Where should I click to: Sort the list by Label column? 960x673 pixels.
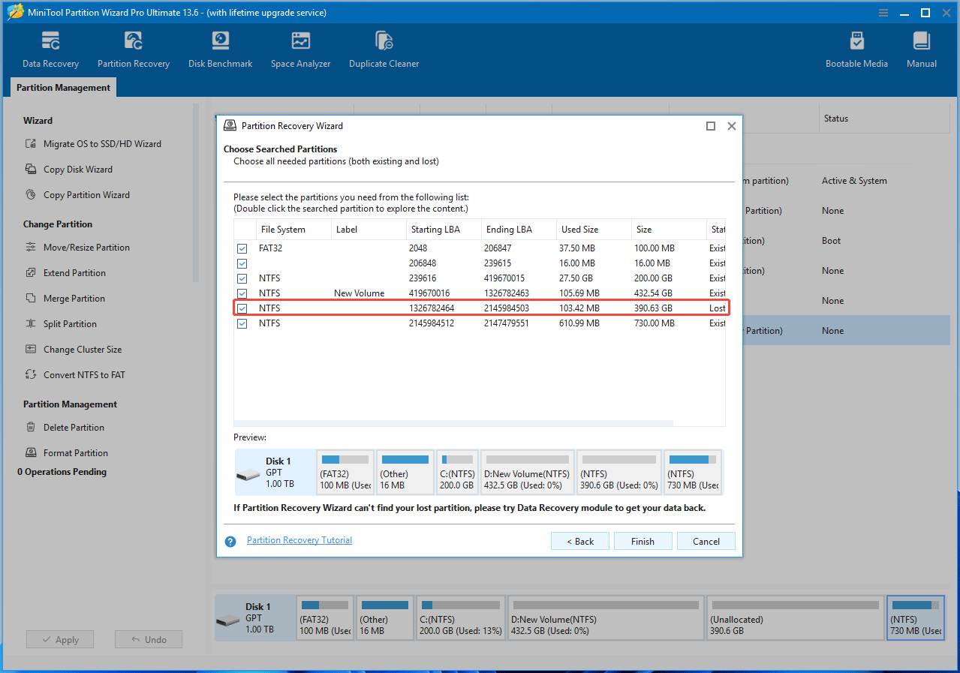tap(369, 230)
